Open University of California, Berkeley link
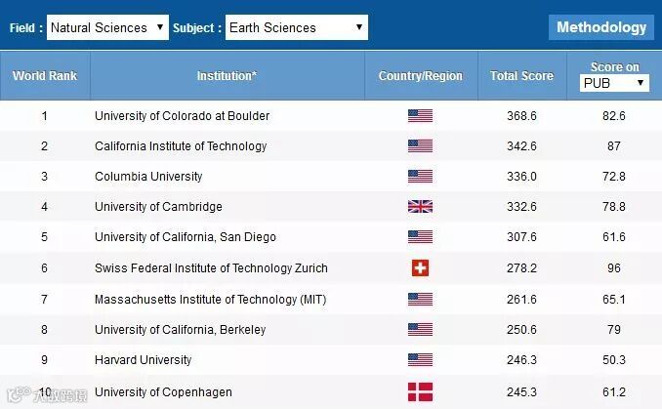662x409 pixels. 180,330
